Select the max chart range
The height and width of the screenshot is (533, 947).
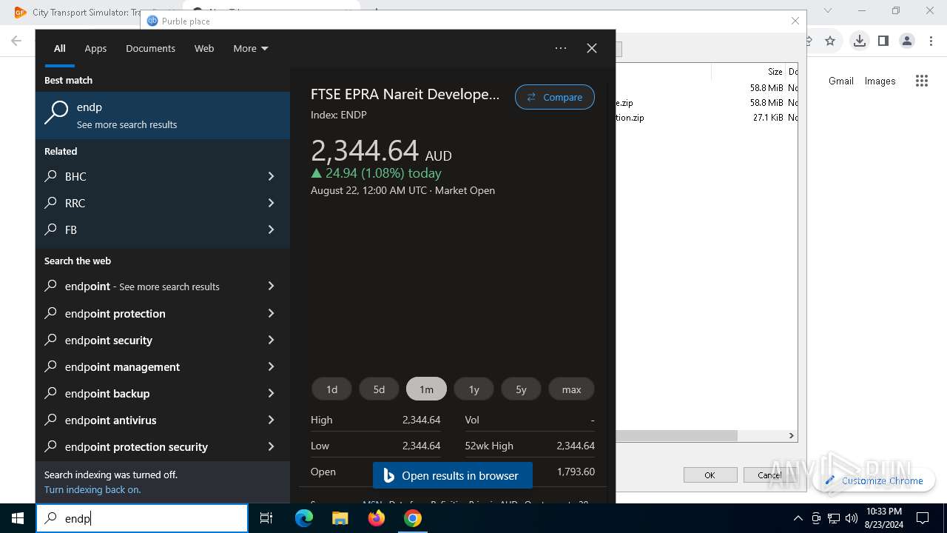(x=571, y=389)
